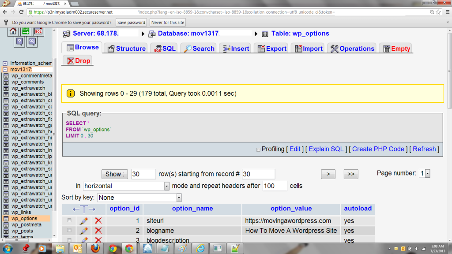Click the red Empty tab
Viewport: 452px width, 254px height.
point(396,49)
